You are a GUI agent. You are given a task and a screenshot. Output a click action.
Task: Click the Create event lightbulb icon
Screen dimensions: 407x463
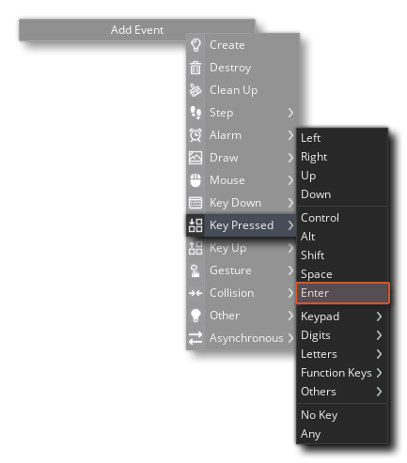pos(196,45)
